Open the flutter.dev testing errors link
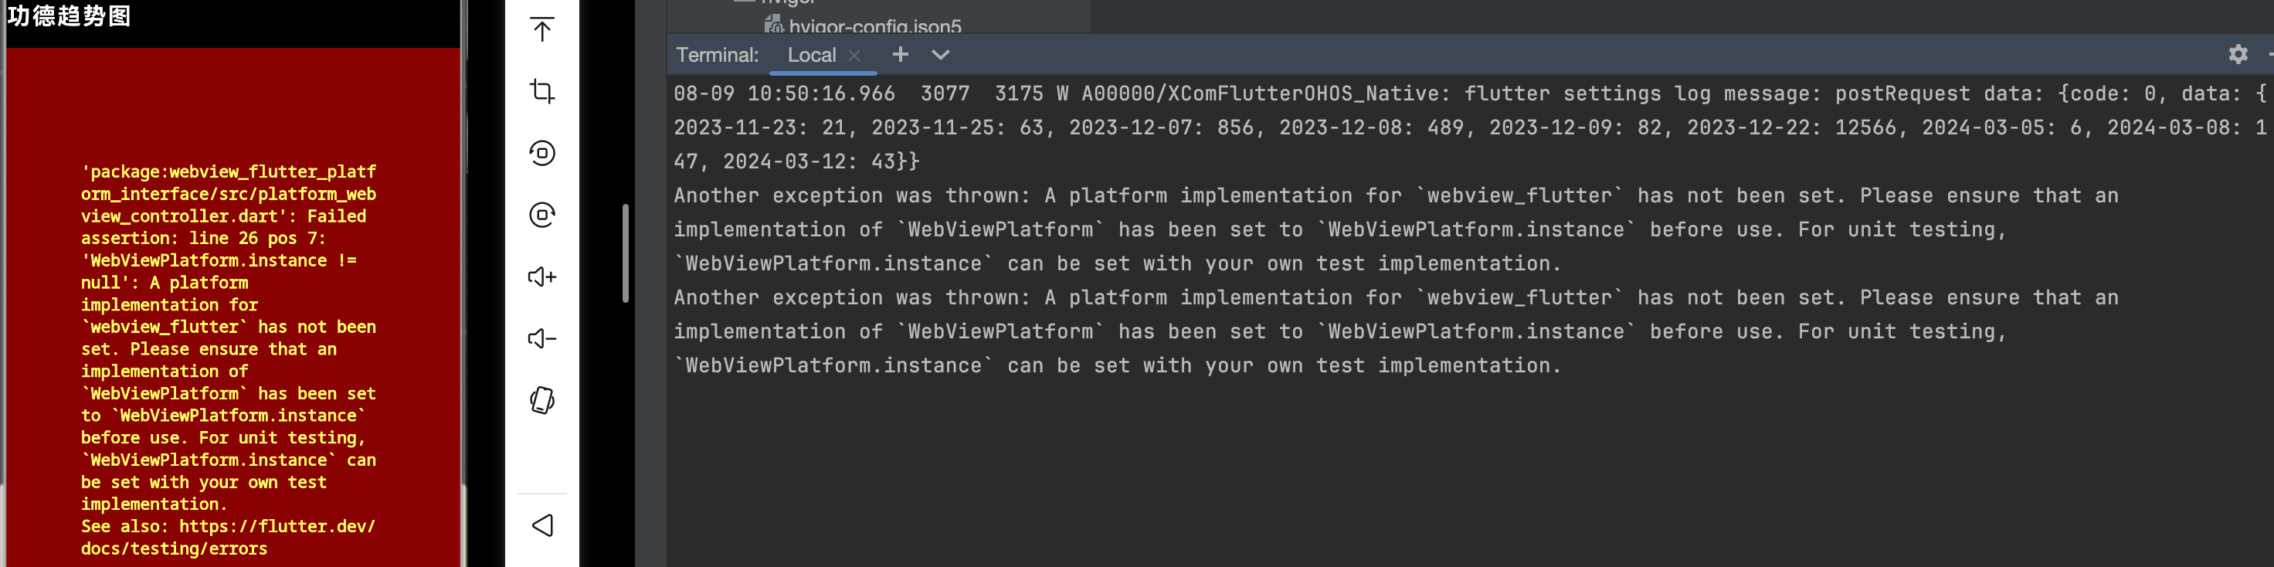Viewport: 2274px width, 567px height. pos(228,537)
